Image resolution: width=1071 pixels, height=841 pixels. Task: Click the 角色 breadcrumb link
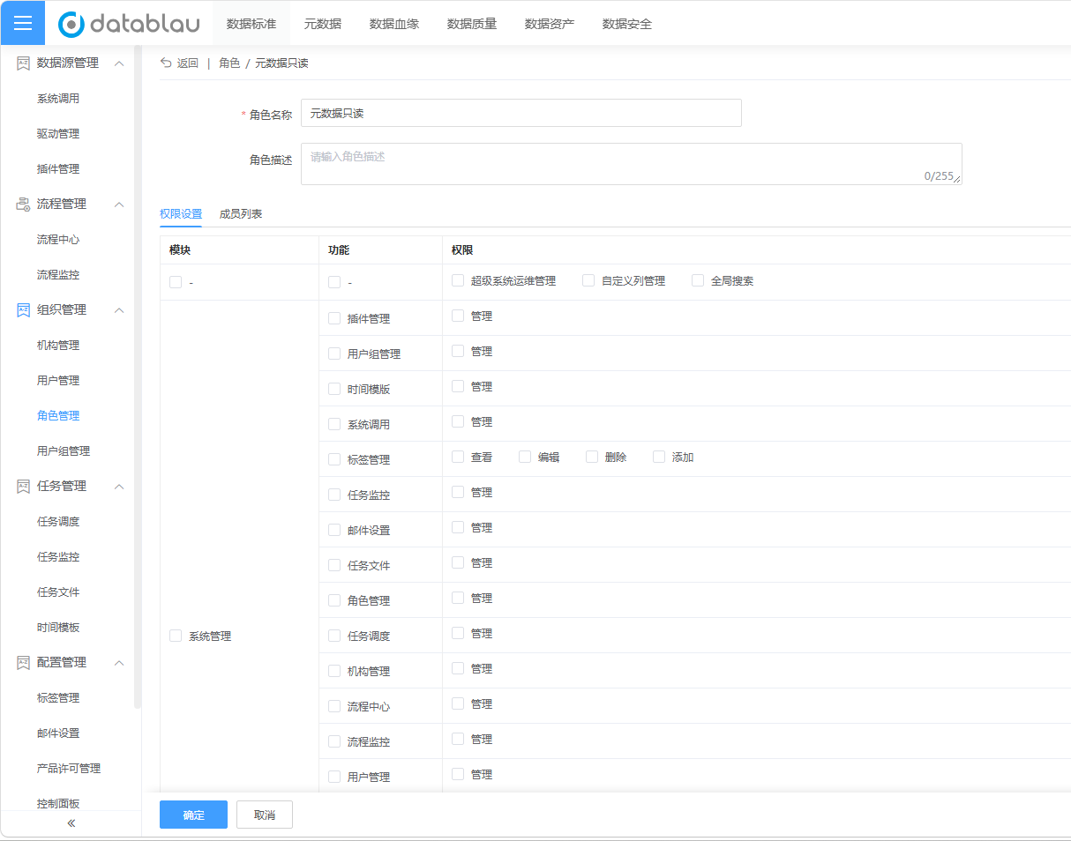click(229, 63)
